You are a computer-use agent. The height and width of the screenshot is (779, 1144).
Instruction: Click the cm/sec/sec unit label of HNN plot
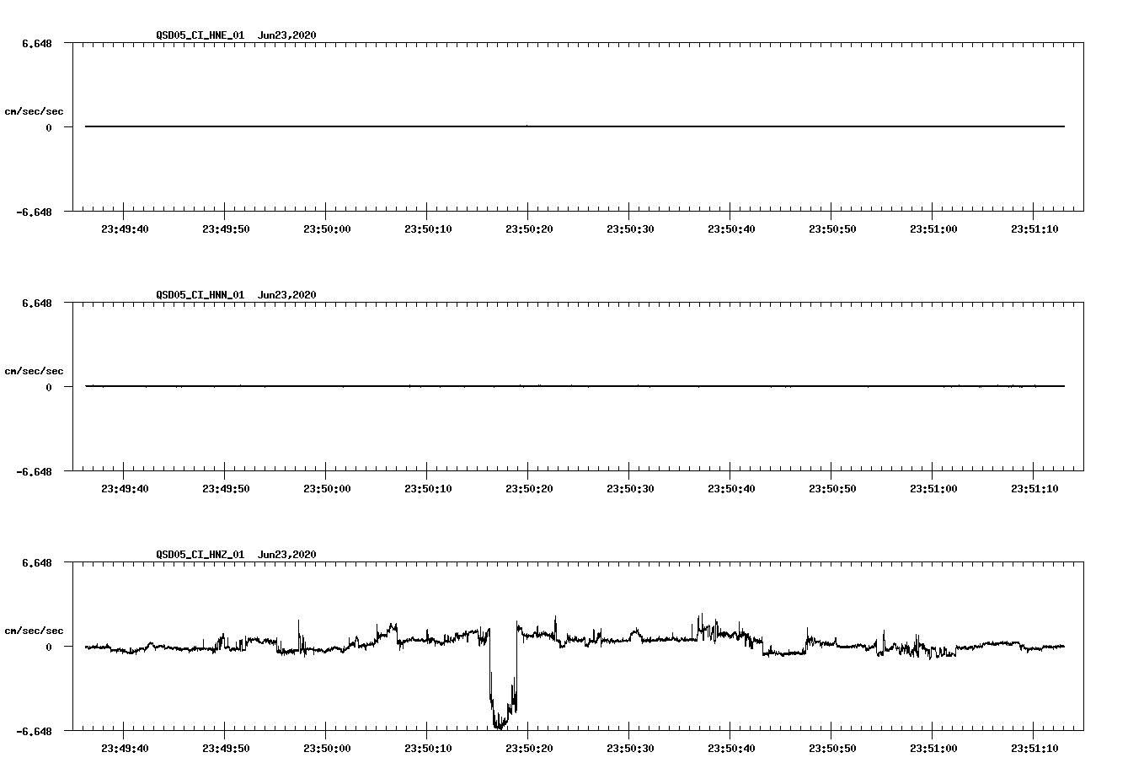coord(34,371)
